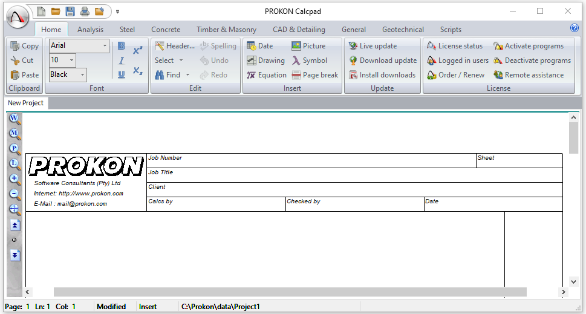
Task: Click the vertical scrollbar down arrow
Action: click(x=574, y=281)
